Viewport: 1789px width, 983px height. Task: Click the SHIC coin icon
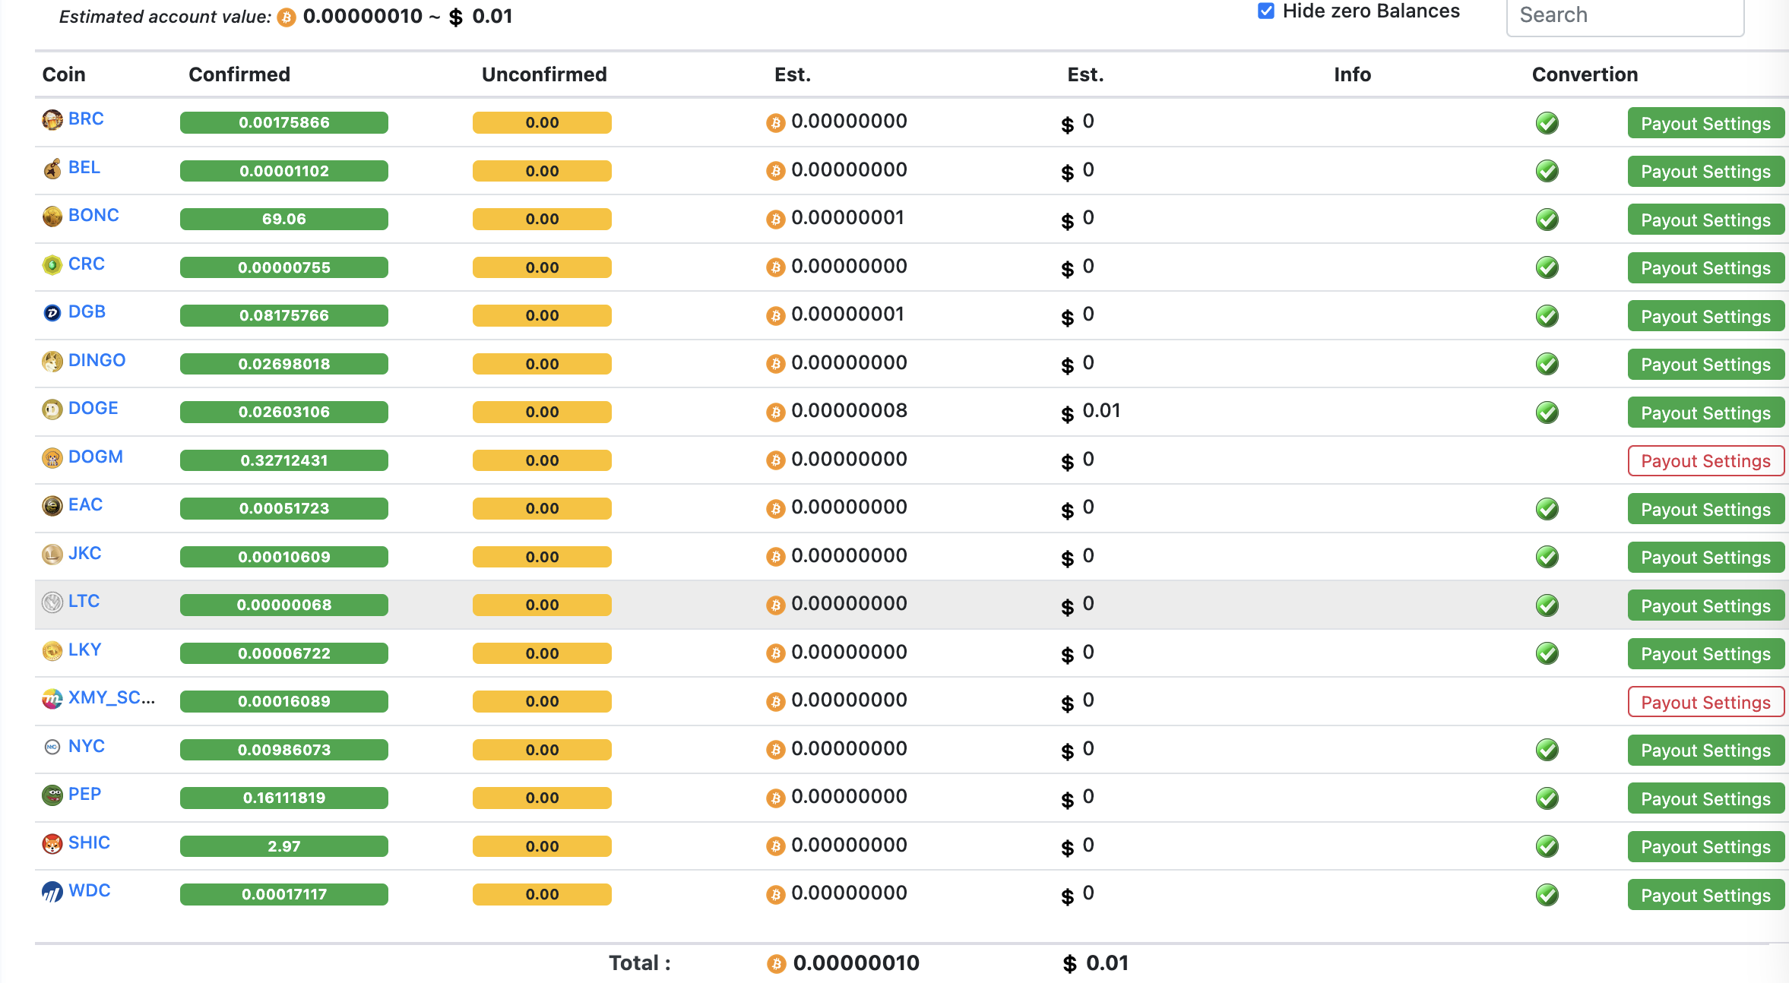52,843
